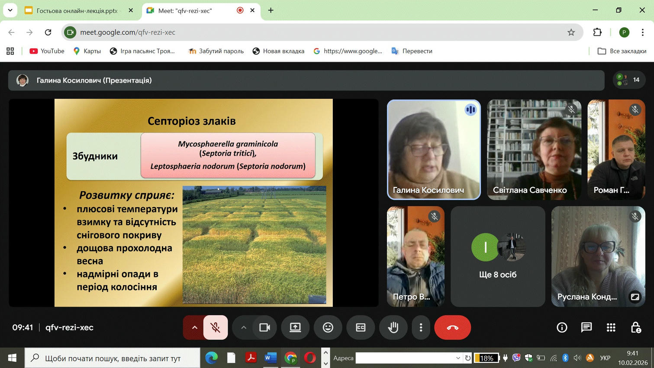Expand video settings arrow beside camera
The height and width of the screenshot is (368, 654).
[244, 328]
